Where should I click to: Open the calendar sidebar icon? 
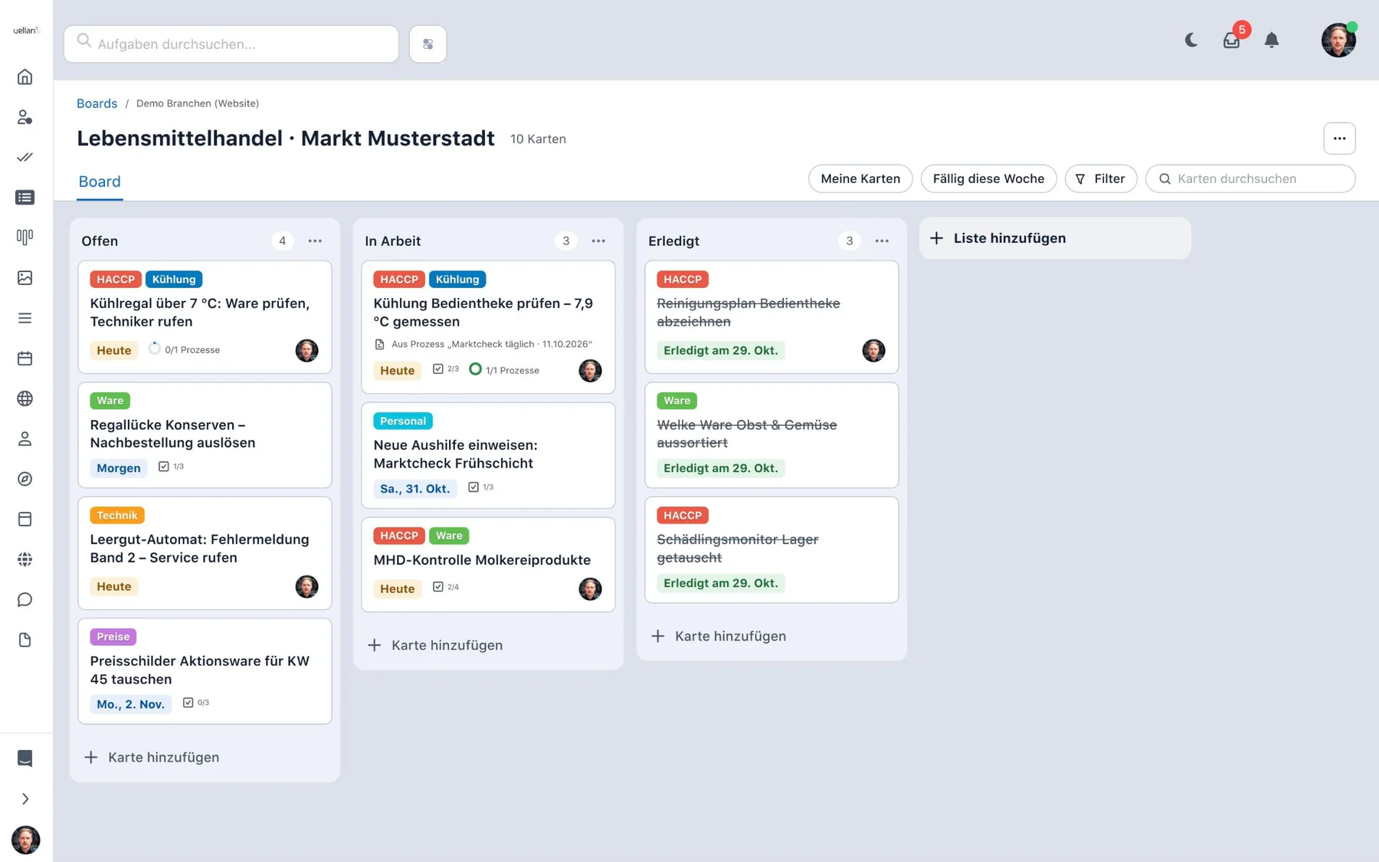coord(25,358)
